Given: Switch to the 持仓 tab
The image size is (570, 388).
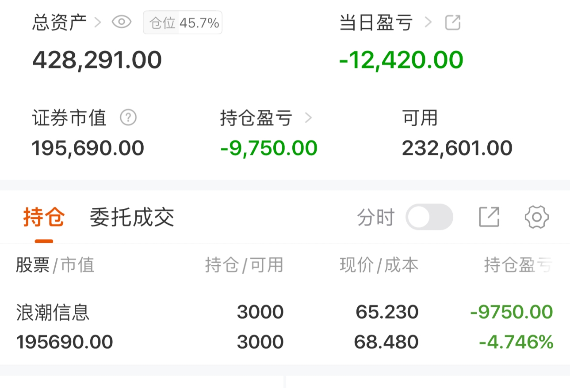Looking at the screenshot, I should 44,217.
